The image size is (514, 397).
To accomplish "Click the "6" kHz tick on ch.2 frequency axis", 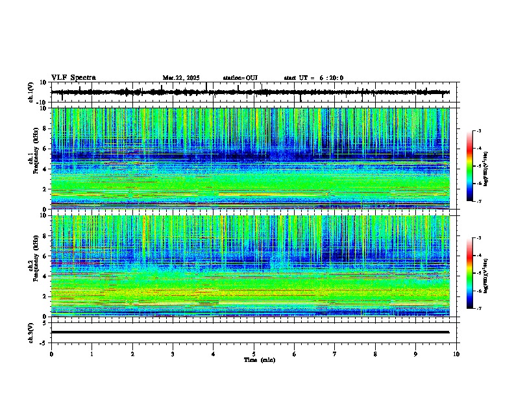I will pyautogui.click(x=45, y=256).
